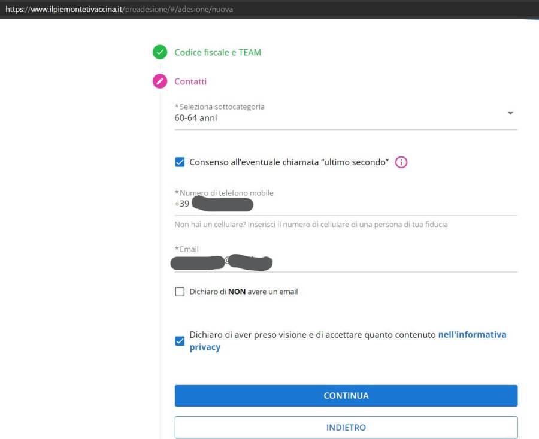The image size is (539, 439).
Task: Toggle the "ultimo secondo" consent checkbox
Action: point(180,162)
